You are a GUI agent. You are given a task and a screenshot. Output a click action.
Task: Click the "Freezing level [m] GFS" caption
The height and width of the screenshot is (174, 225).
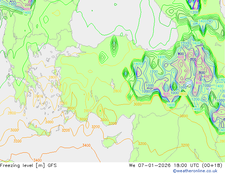pyautogui.click(x=28, y=165)
